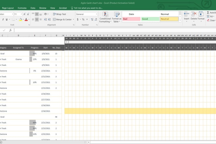Click Tell me what you want to do

pyautogui.click(x=87, y=8)
